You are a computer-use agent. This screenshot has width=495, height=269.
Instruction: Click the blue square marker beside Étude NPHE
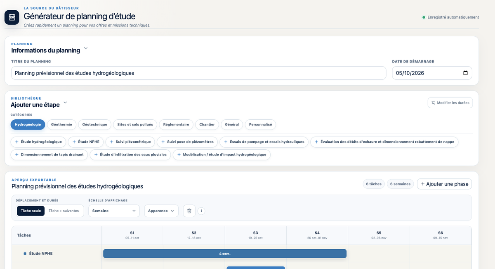25,253
